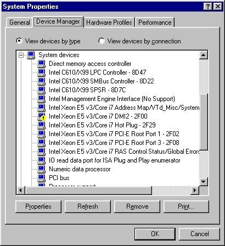The image size is (225, 246).
Task: Click icon beside Intel Management Engine Interface
Action: click(x=41, y=99)
